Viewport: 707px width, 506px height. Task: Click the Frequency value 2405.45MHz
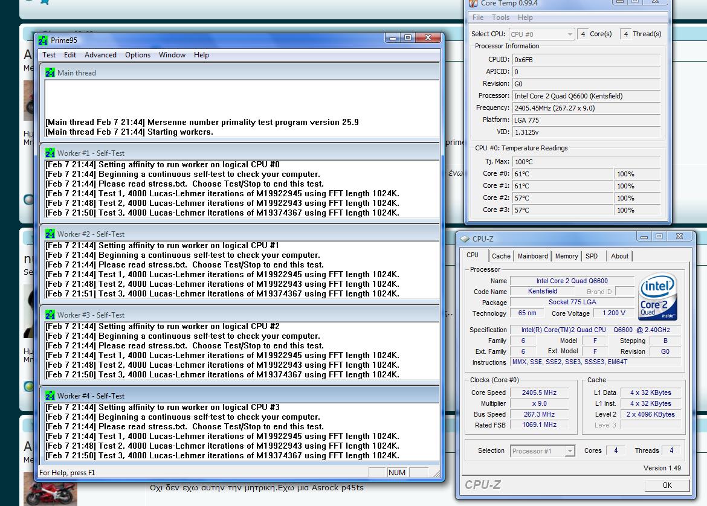pos(586,108)
